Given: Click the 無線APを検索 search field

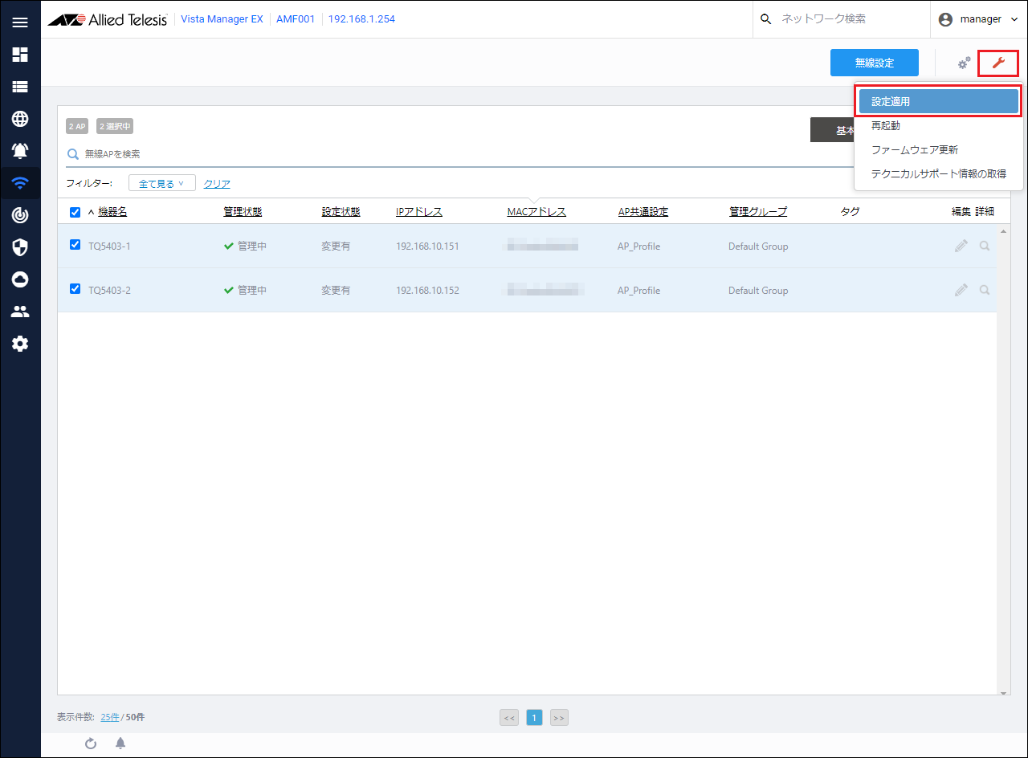Looking at the screenshot, I should pyautogui.click(x=402, y=154).
